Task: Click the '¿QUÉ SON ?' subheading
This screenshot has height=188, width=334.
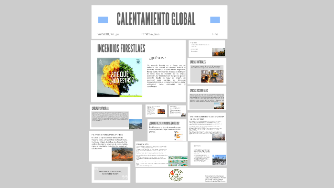Action: [157, 58]
